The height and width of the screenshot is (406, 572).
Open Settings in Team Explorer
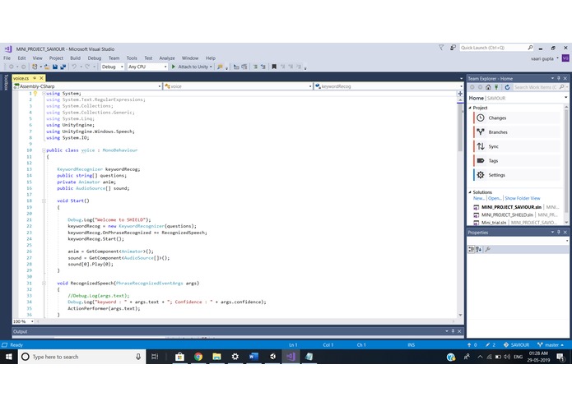click(517, 175)
